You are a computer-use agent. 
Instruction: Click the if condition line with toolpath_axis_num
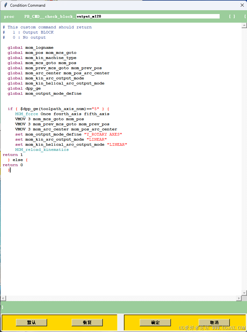(x=58, y=109)
